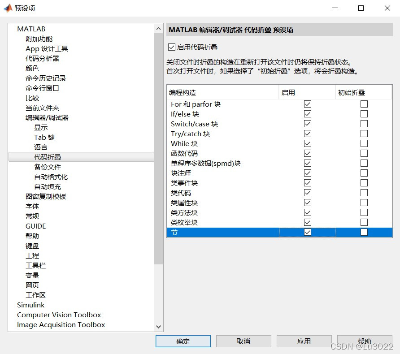Viewport: 400px width, 354px height.
Task: Open 命令行窗口 preferences
Action: [x=42, y=88]
